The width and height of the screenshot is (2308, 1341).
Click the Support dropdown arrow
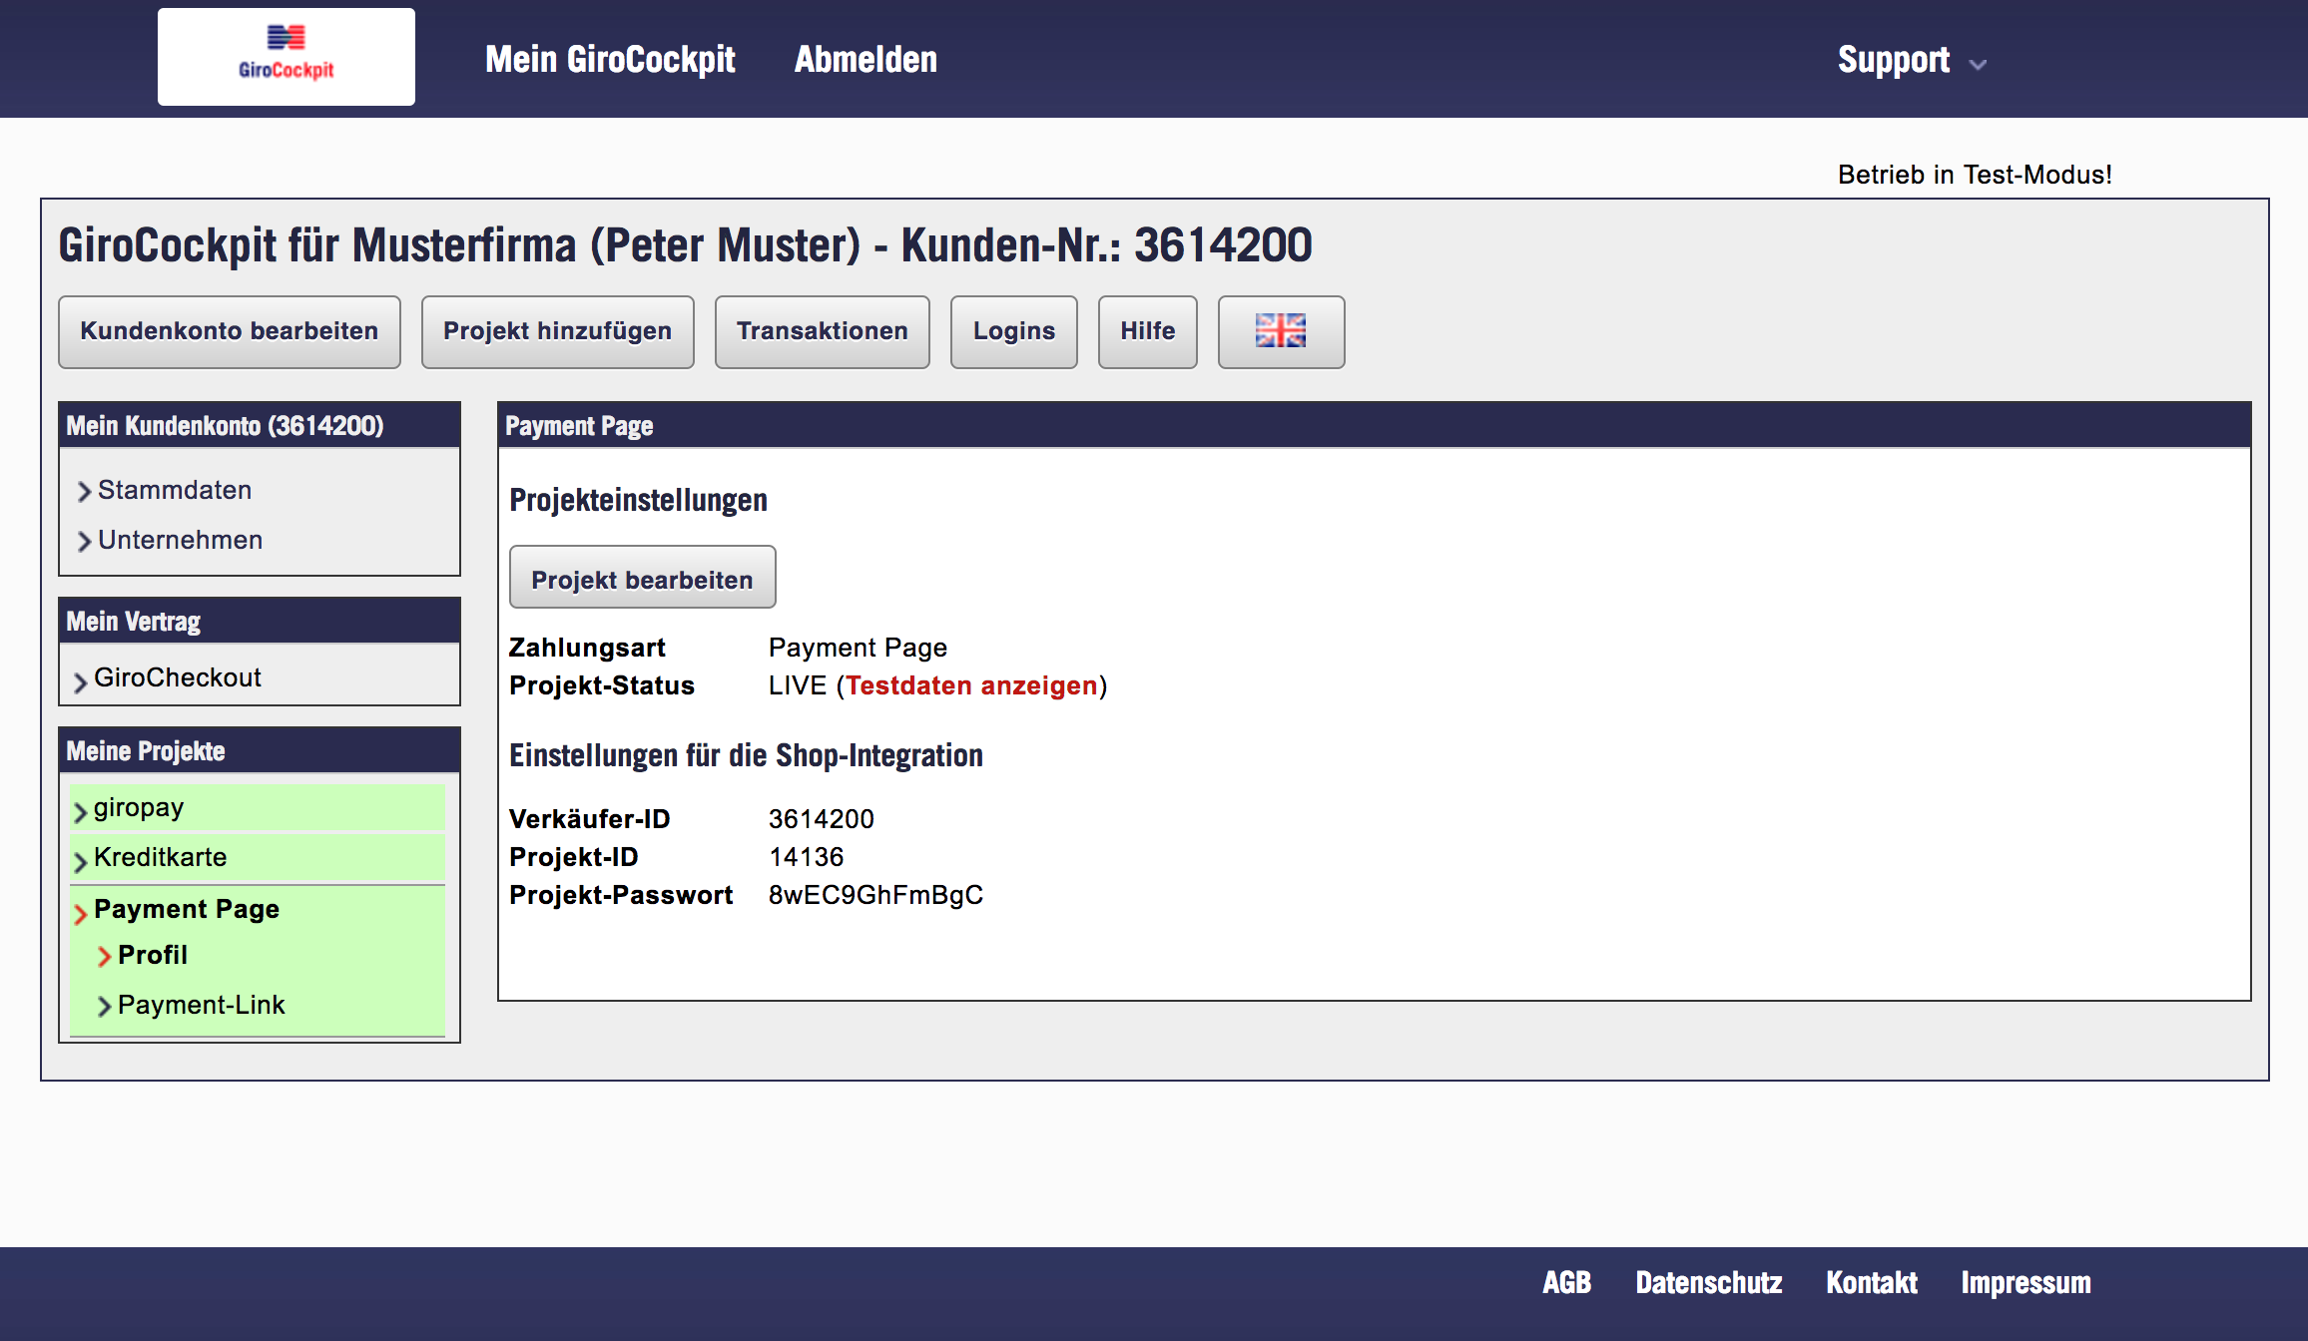1978,65
